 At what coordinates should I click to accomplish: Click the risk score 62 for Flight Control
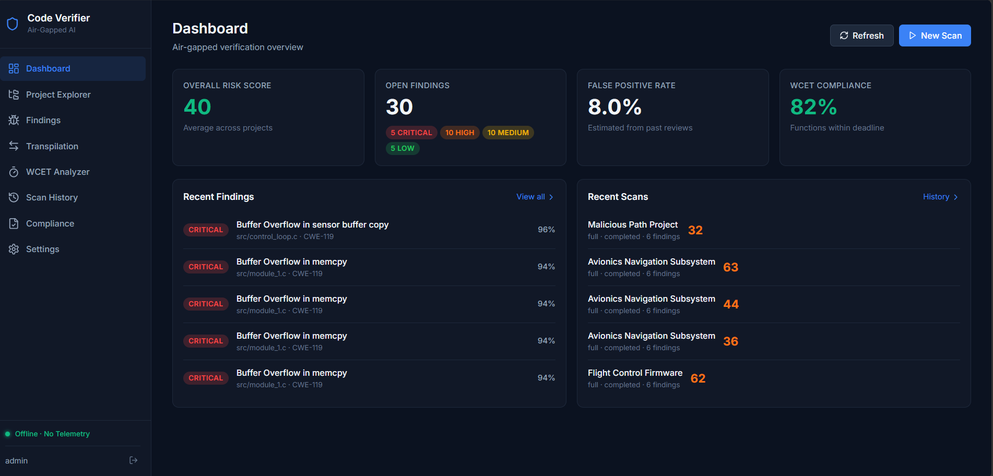(698, 378)
